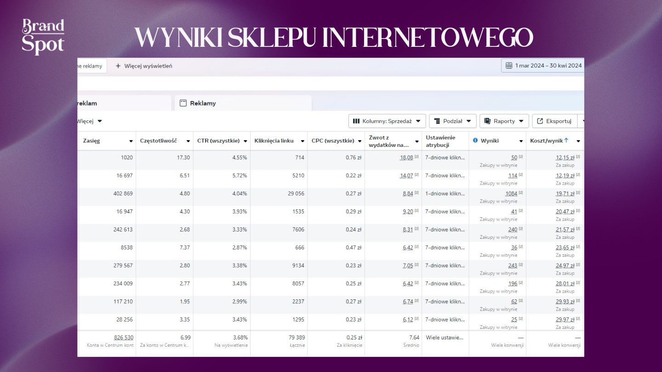Click the blue info icon next to Wyniki
Viewport: 662px width, 372px height.
475,141
